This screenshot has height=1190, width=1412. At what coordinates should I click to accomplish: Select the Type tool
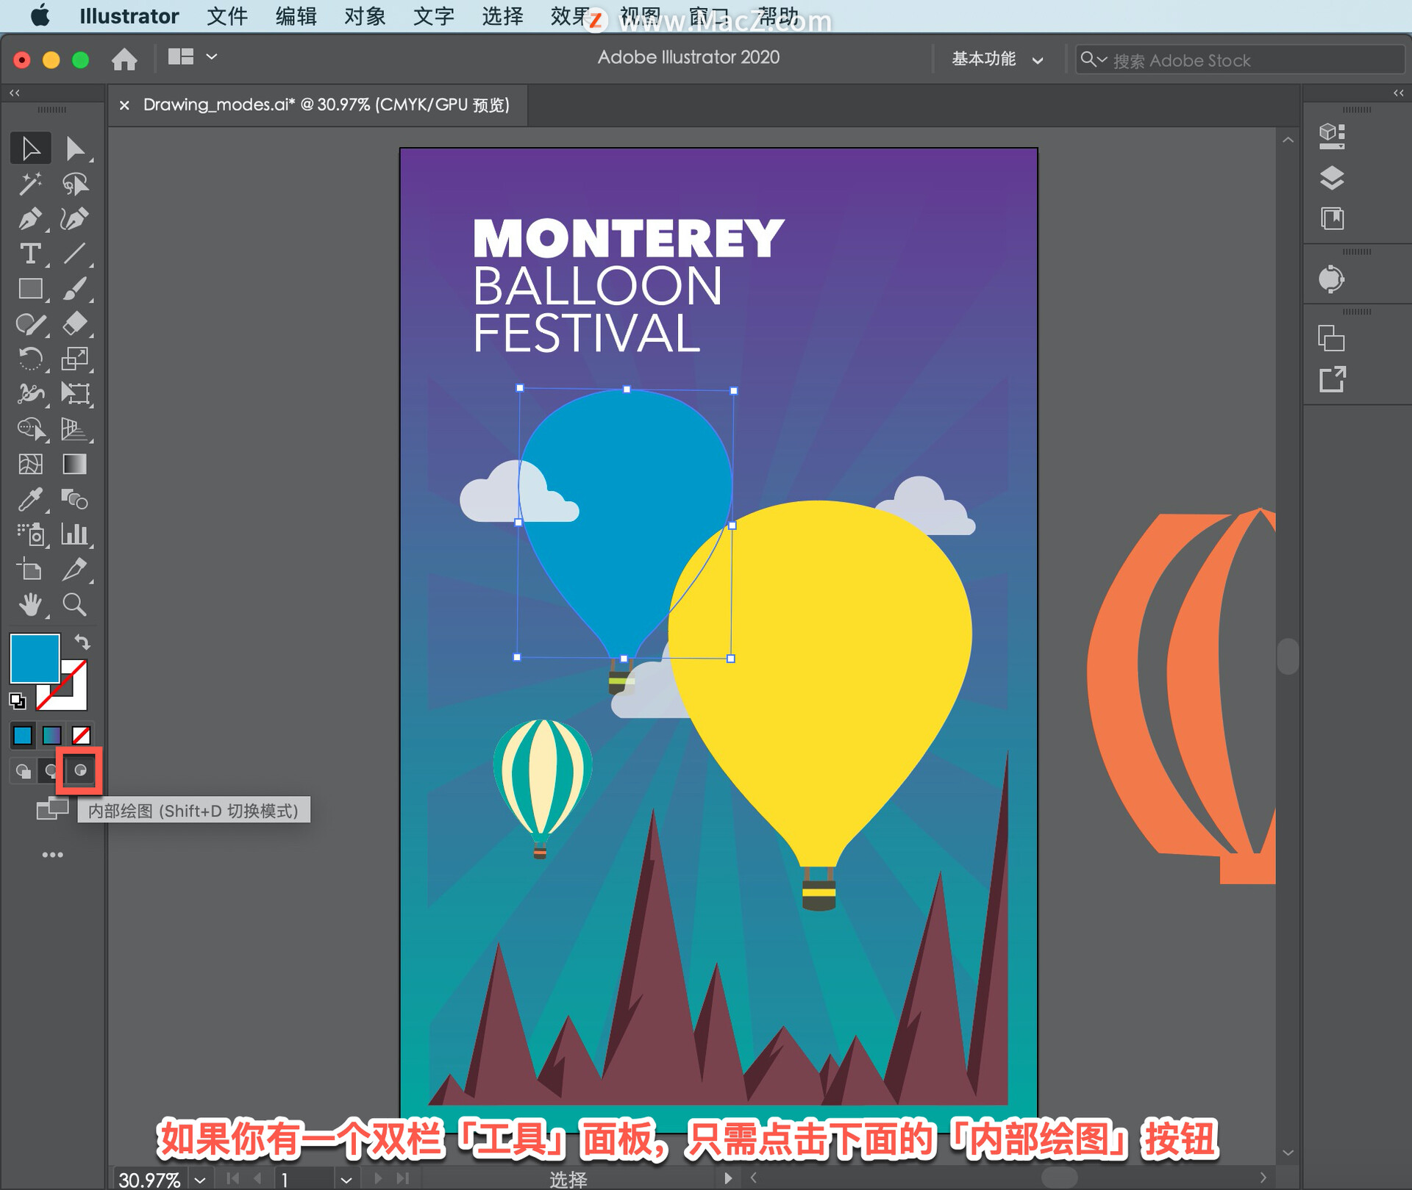point(29,254)
